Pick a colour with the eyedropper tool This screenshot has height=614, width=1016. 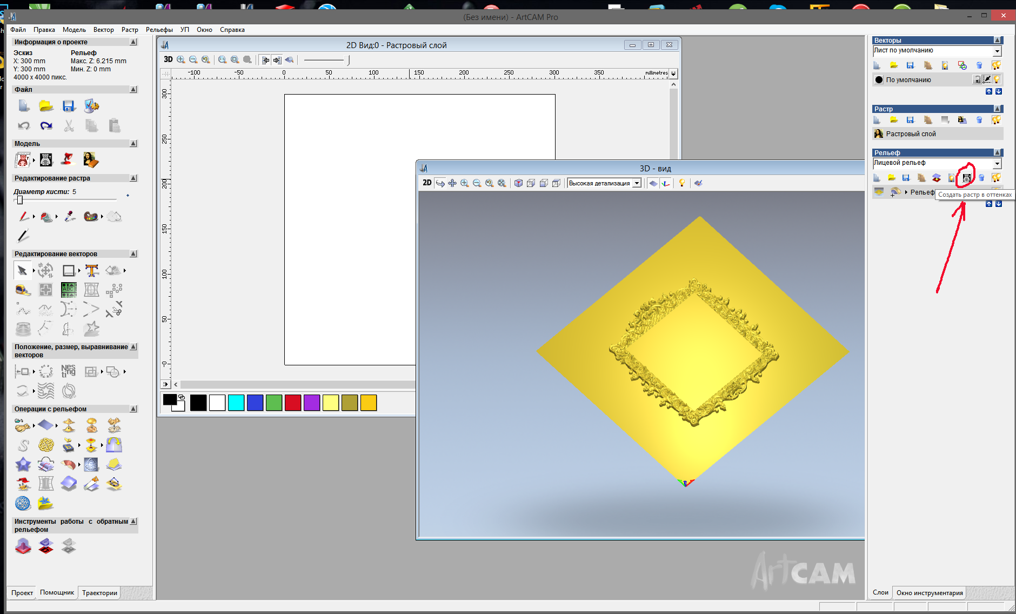(x=69, y=217)
